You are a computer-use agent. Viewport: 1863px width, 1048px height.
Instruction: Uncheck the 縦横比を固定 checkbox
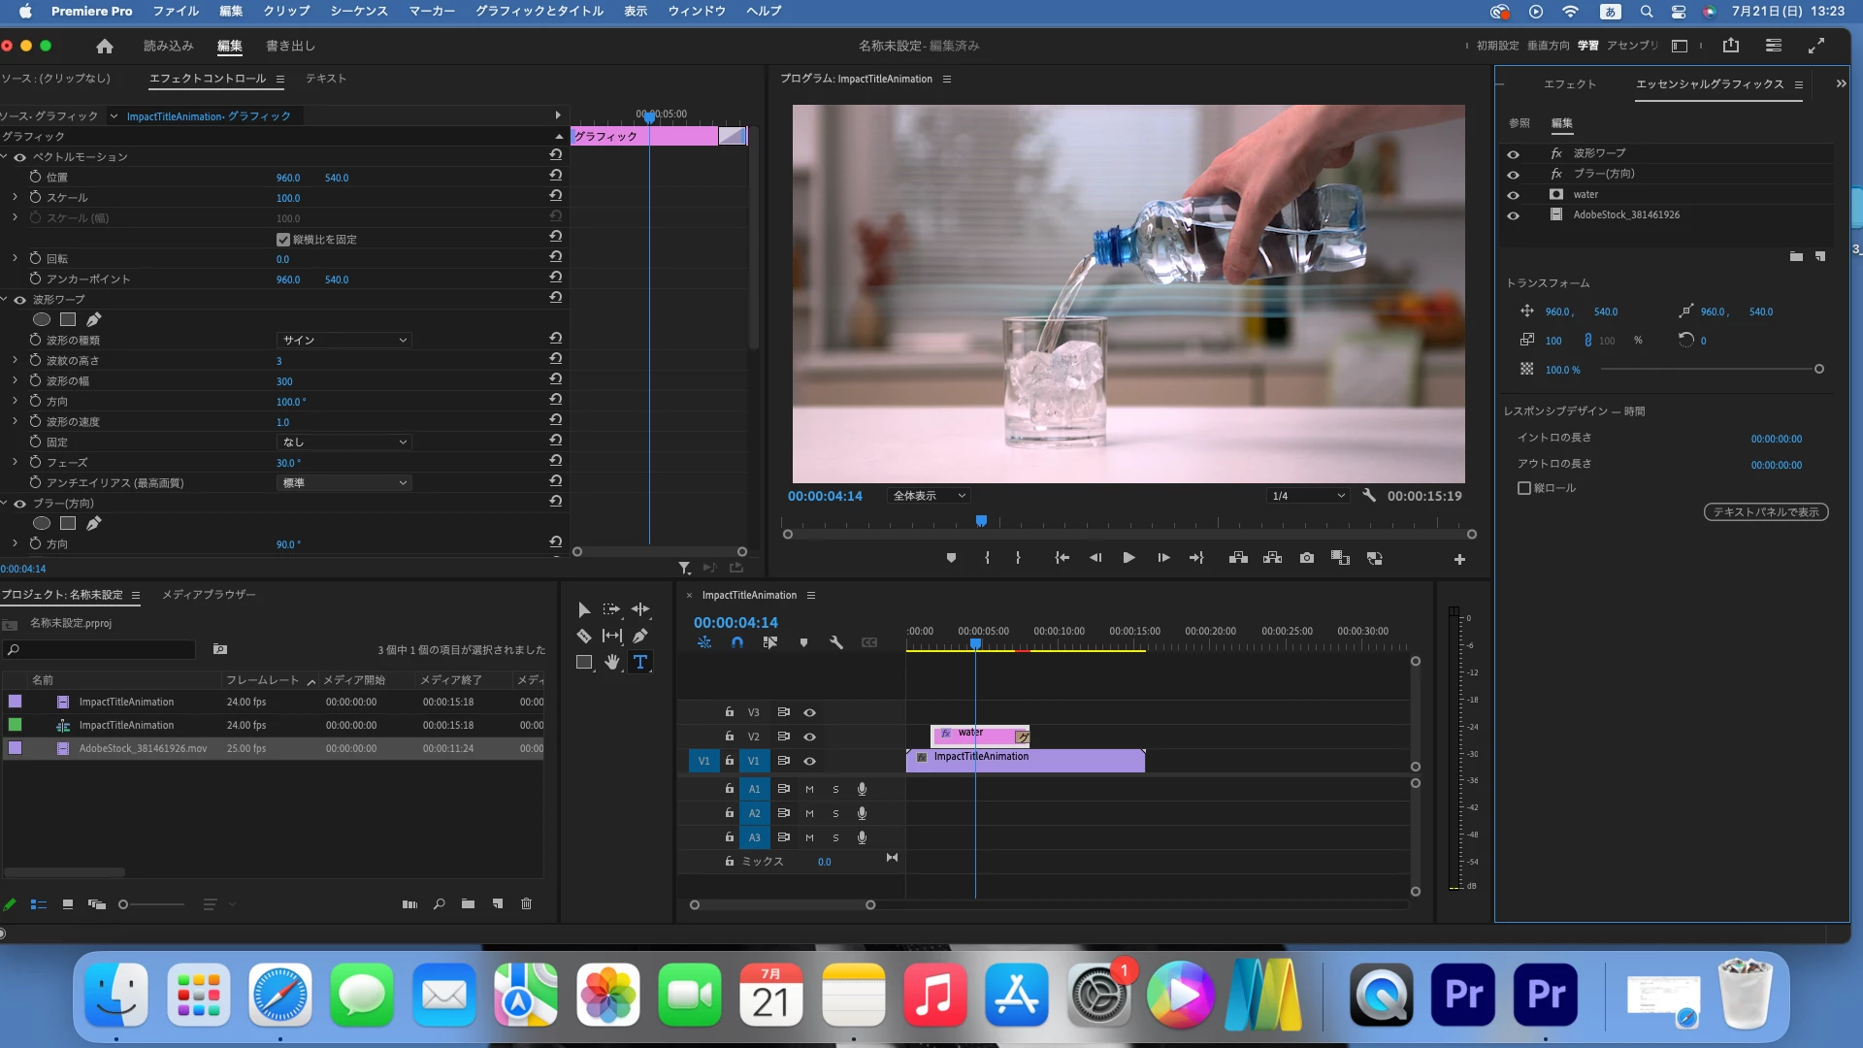283,240
